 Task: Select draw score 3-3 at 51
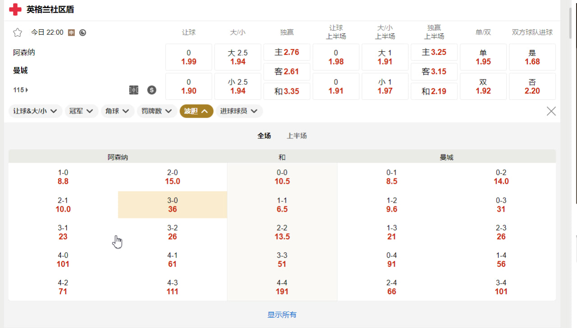(x=282, y=260)
